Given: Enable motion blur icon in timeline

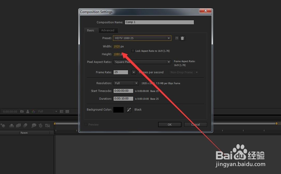Looking at the screenshot, I should (25, 125).
